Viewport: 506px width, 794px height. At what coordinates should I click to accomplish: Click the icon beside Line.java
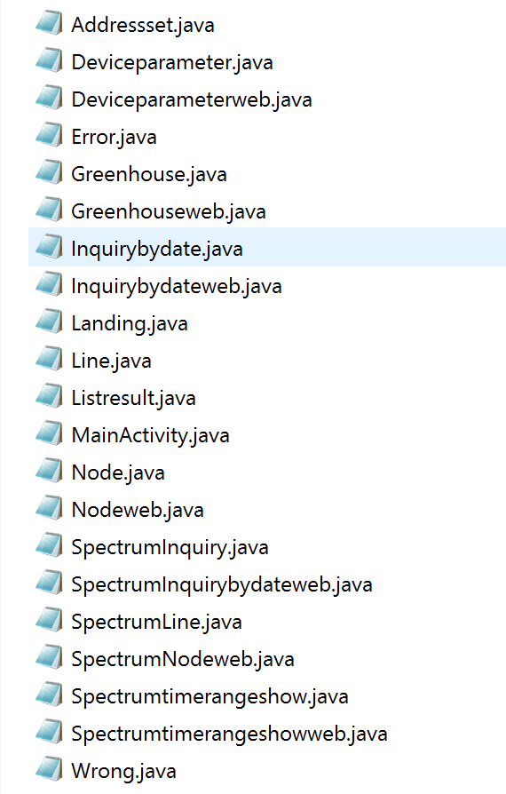pyautogui.click(x=50, y=360)
